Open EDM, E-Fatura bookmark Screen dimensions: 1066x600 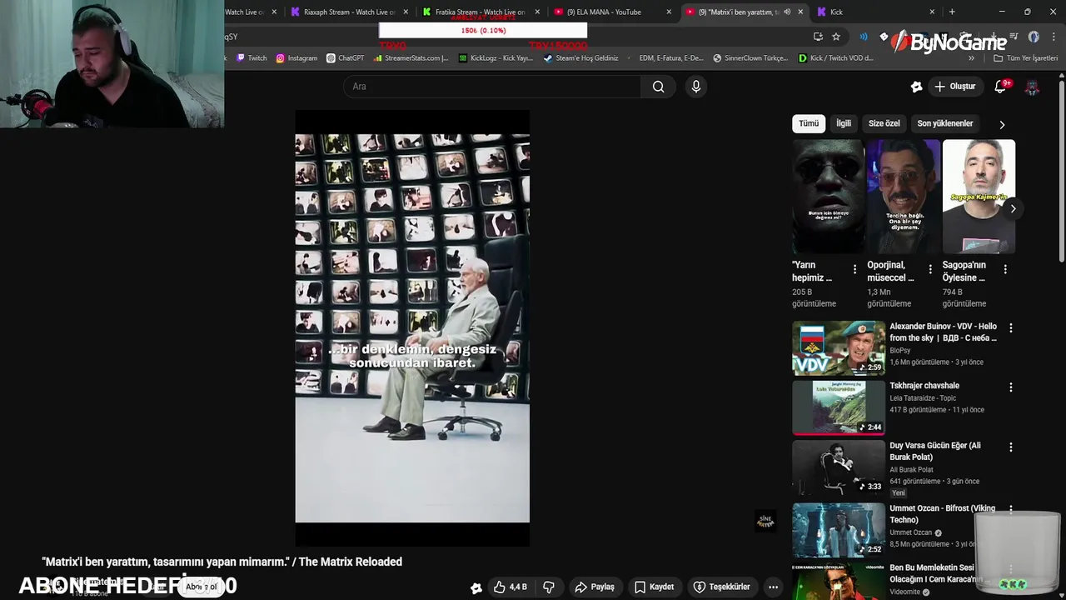tap(666, 58)
